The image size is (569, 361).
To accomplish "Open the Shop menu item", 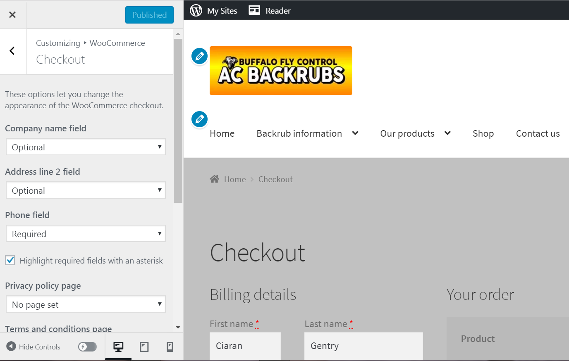I will (483, 133).
